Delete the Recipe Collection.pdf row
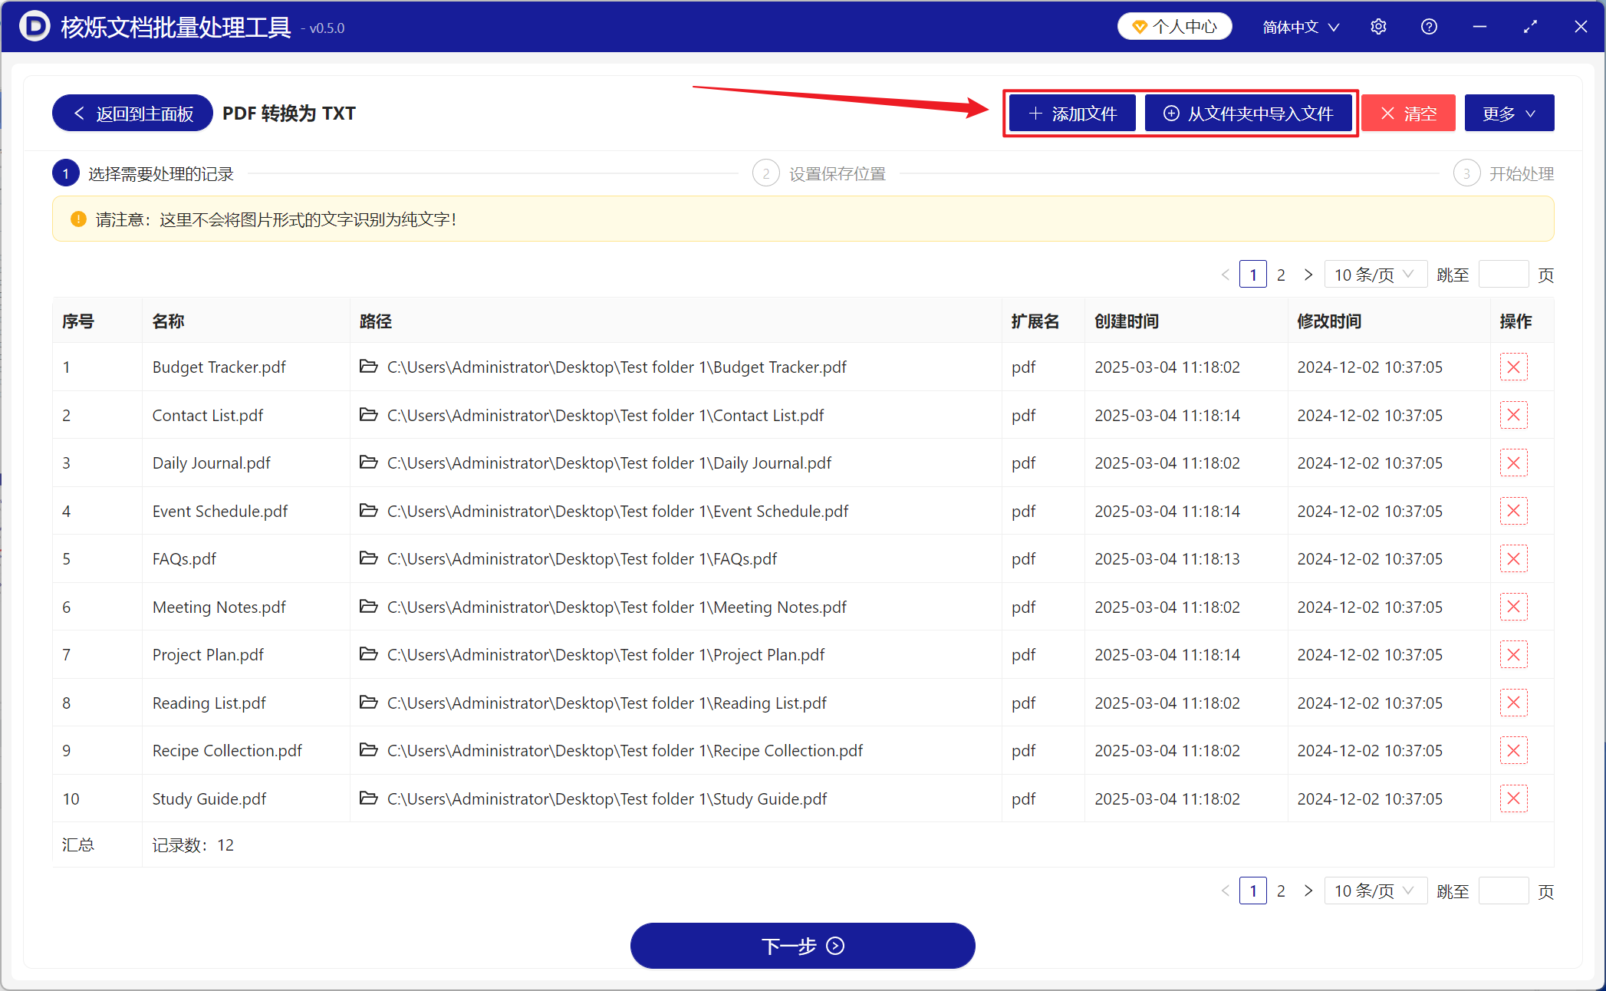 pyautogui.click(x=1513, y=750)
